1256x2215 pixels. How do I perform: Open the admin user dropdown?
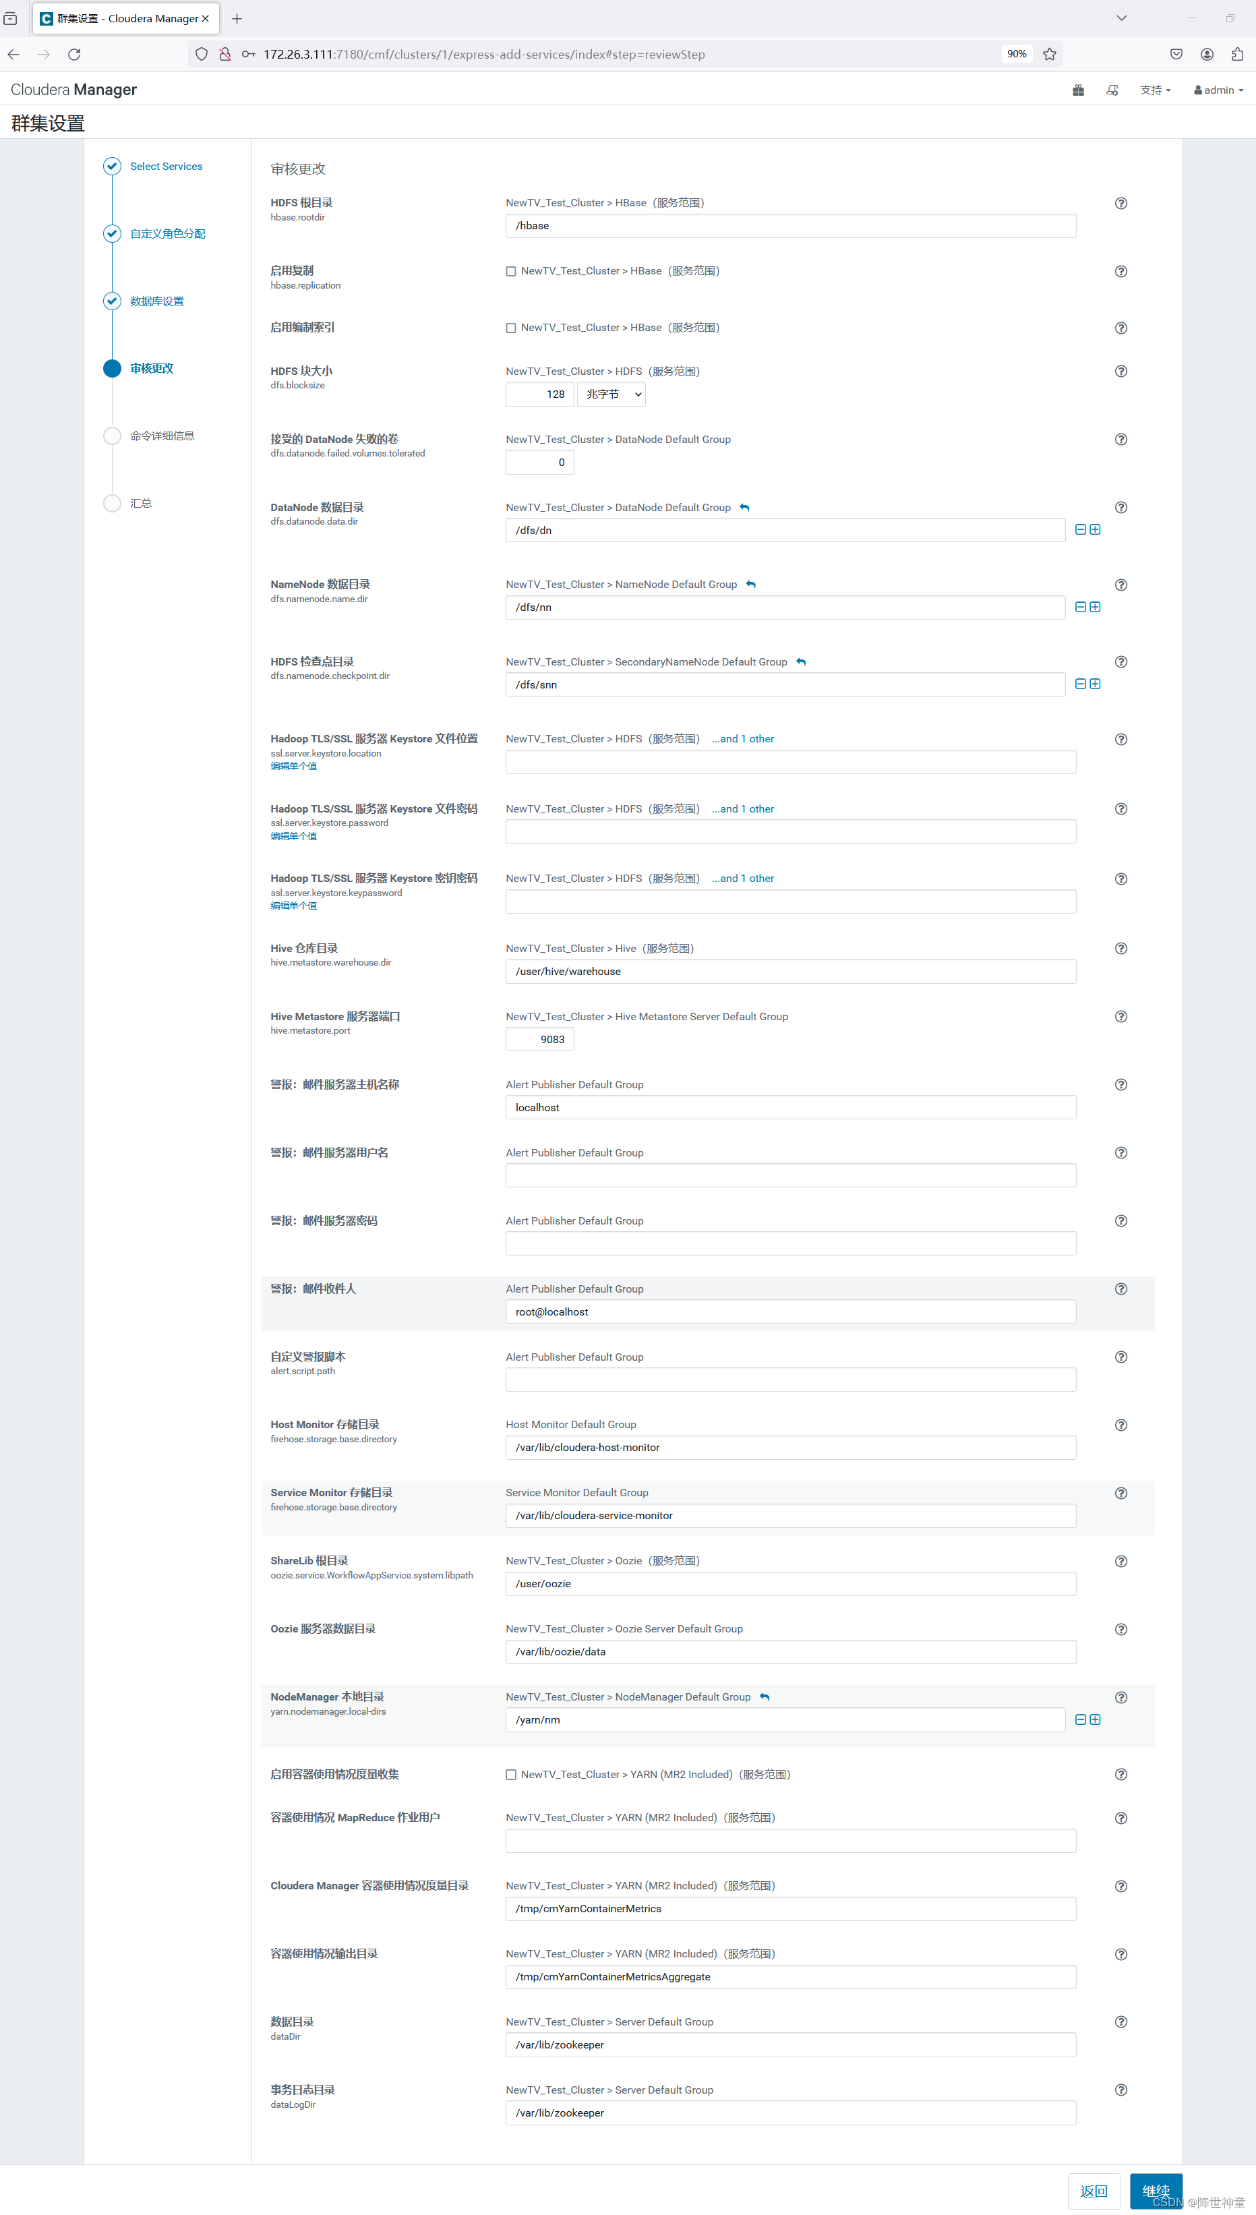(x=1218, y=90)
